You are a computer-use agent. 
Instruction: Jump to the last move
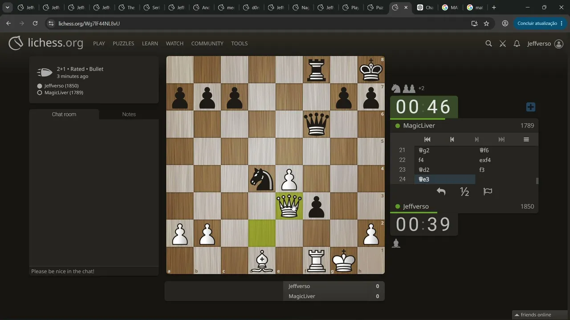(x=501, y=140)
